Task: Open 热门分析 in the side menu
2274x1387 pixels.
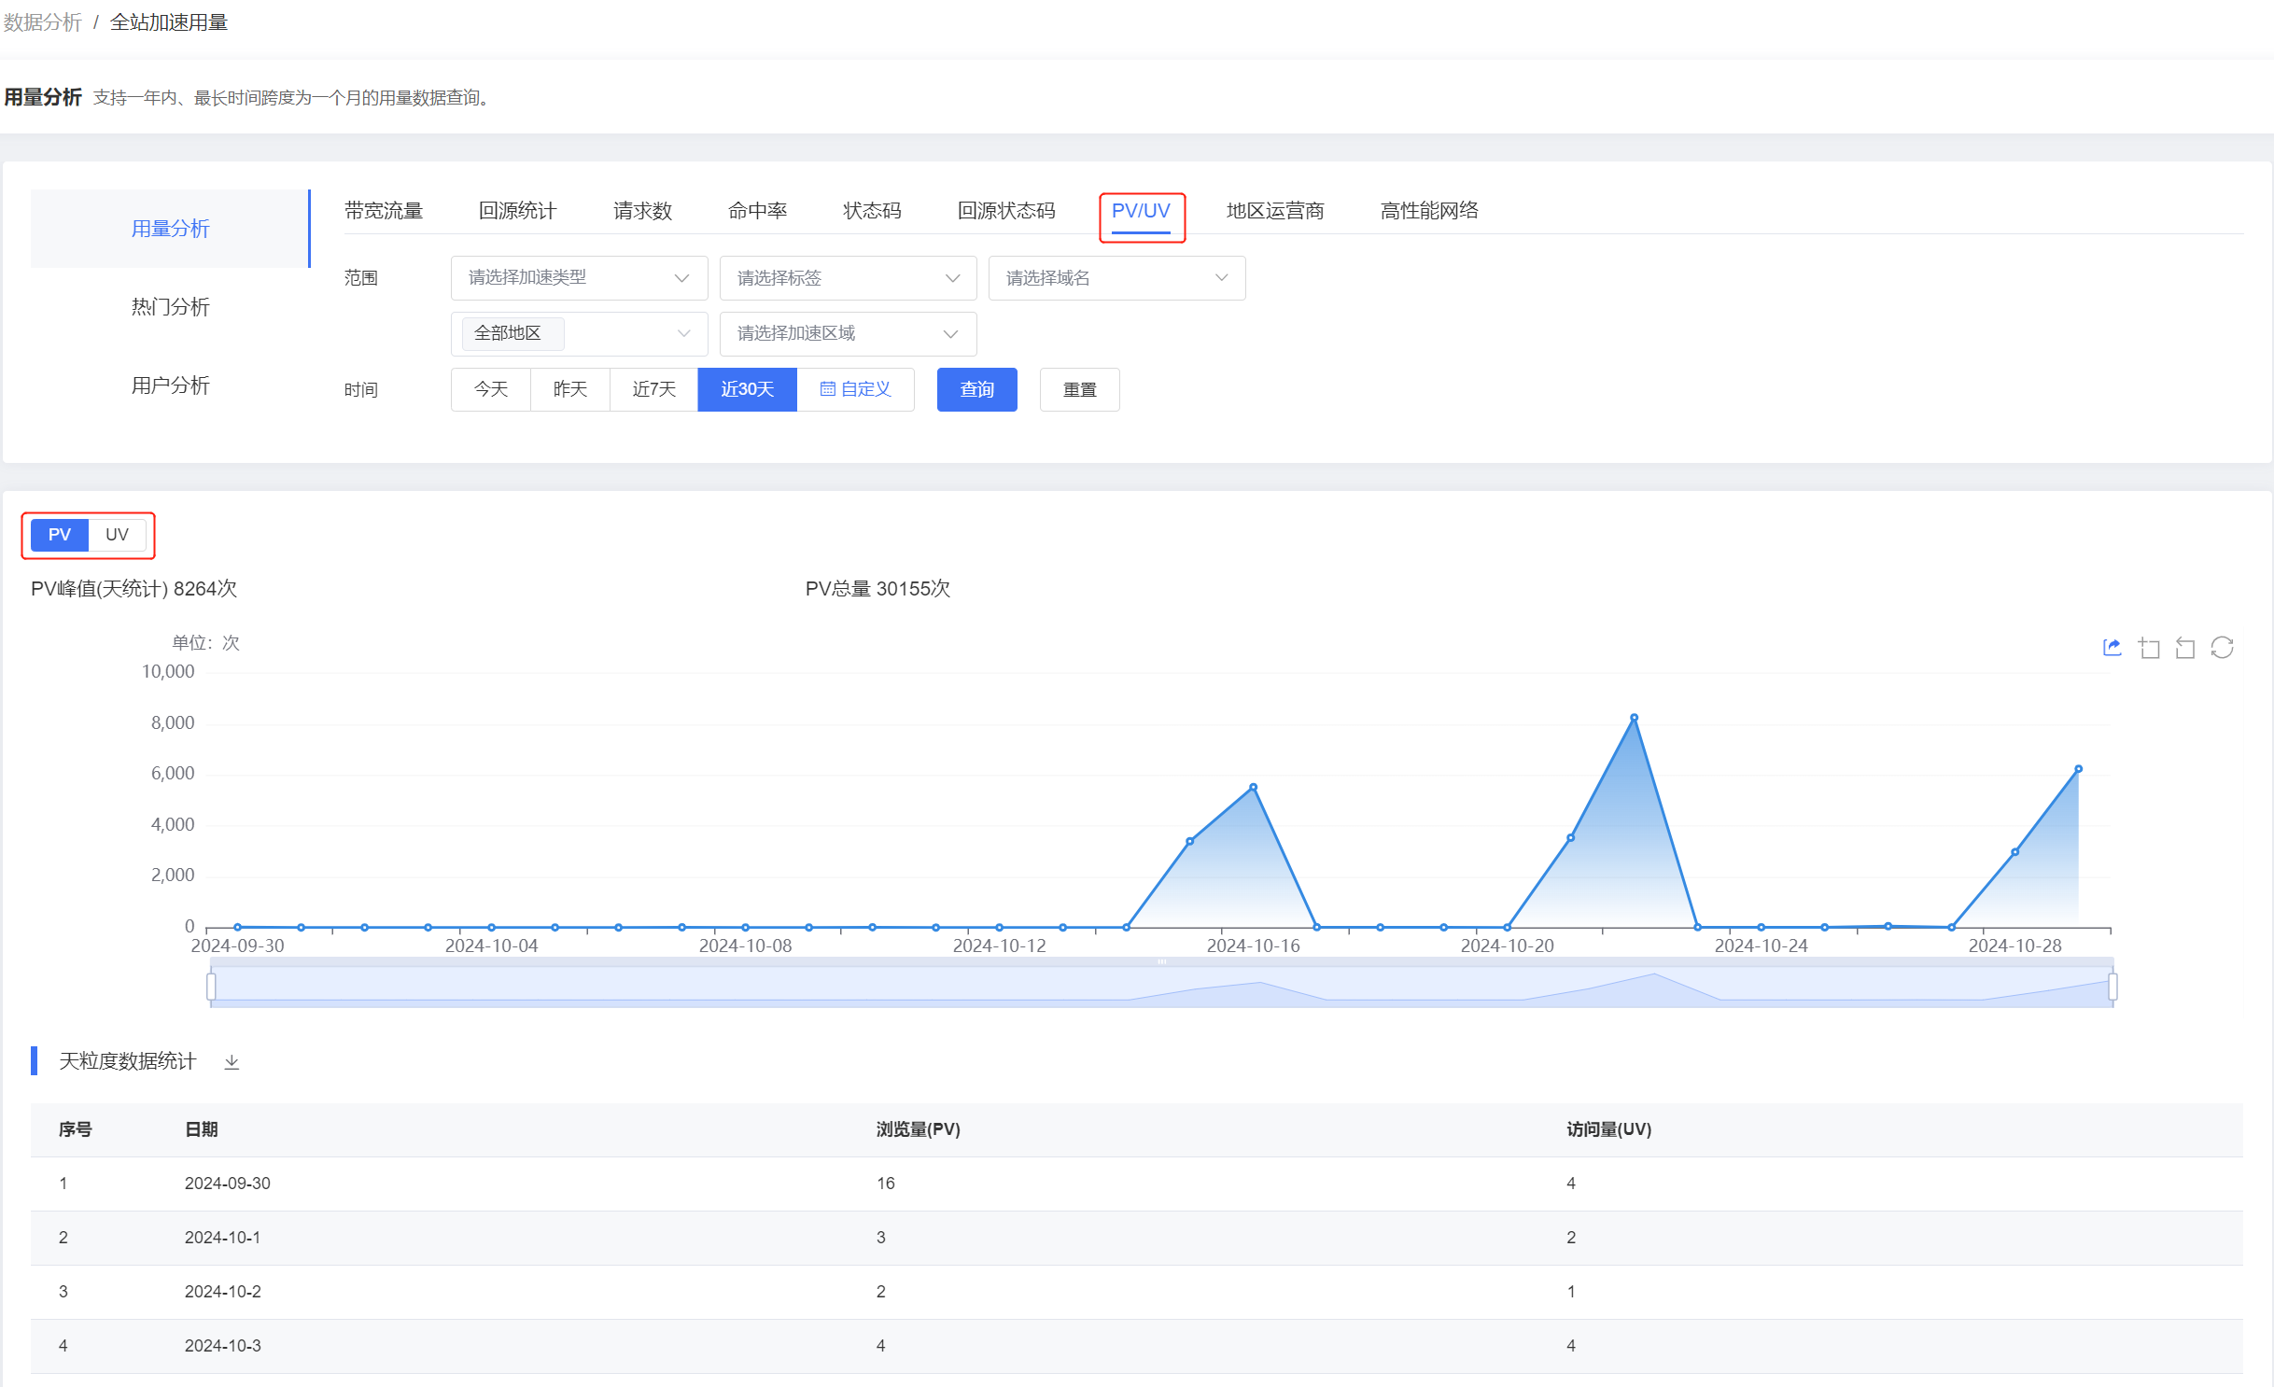Action: 170,307
